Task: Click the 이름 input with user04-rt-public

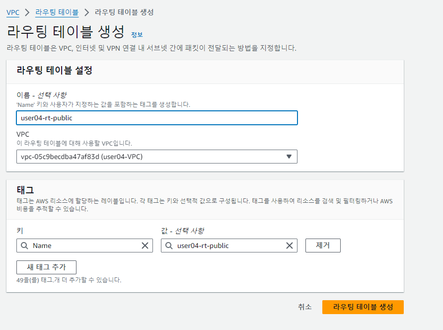Action: pos(157,118)
